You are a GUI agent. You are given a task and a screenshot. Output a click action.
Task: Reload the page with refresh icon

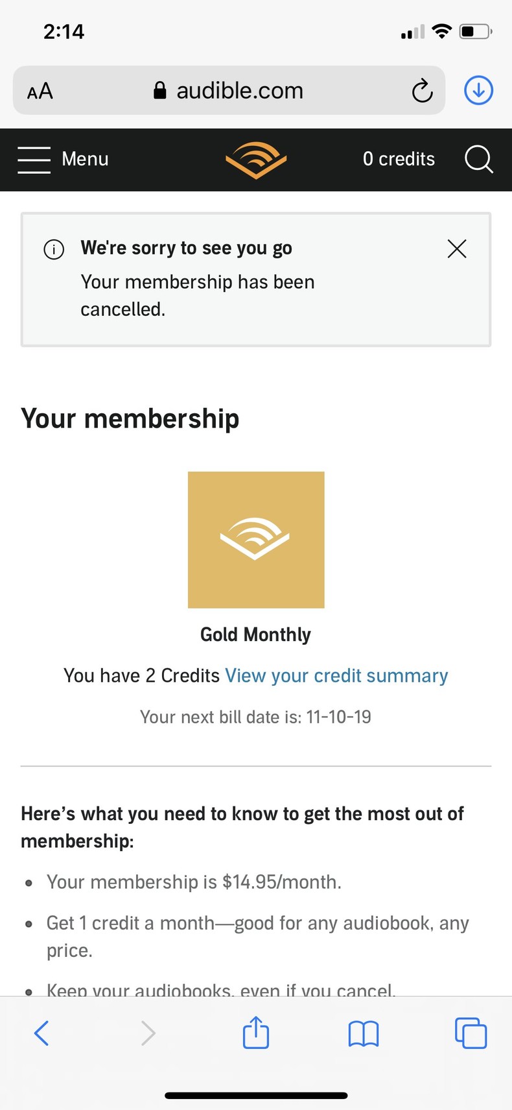(x=422, y=91)
